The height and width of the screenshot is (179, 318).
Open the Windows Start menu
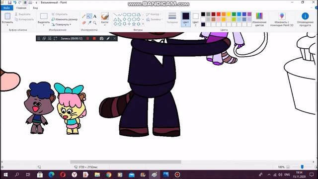point(5,175)
